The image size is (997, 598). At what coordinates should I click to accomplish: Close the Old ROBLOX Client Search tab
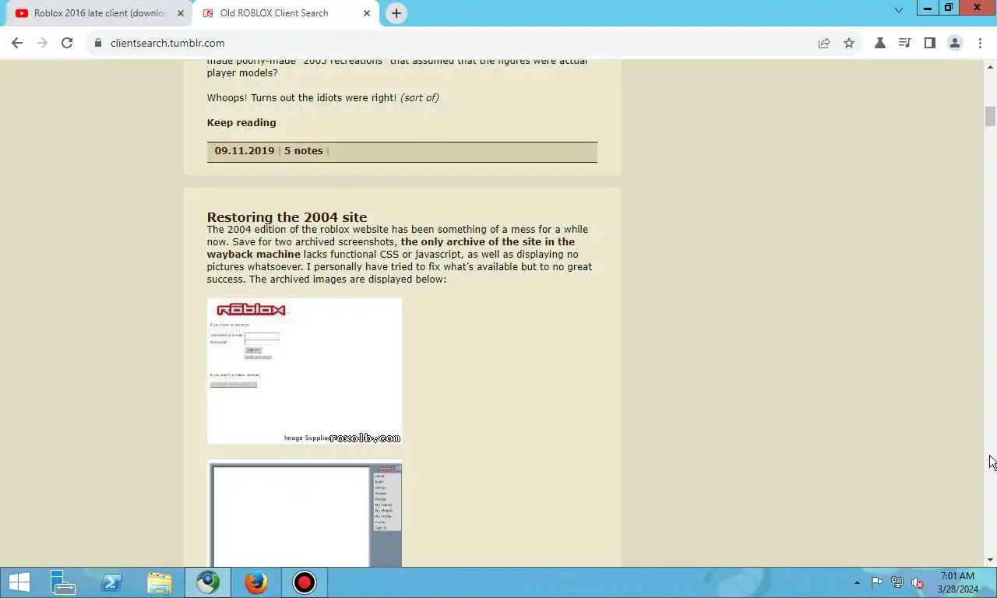tap(367, 13)
